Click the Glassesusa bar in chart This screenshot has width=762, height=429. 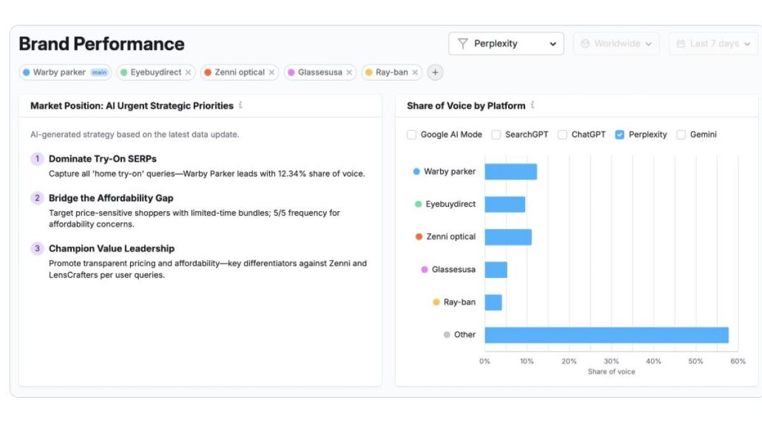(x=496, y=270)
